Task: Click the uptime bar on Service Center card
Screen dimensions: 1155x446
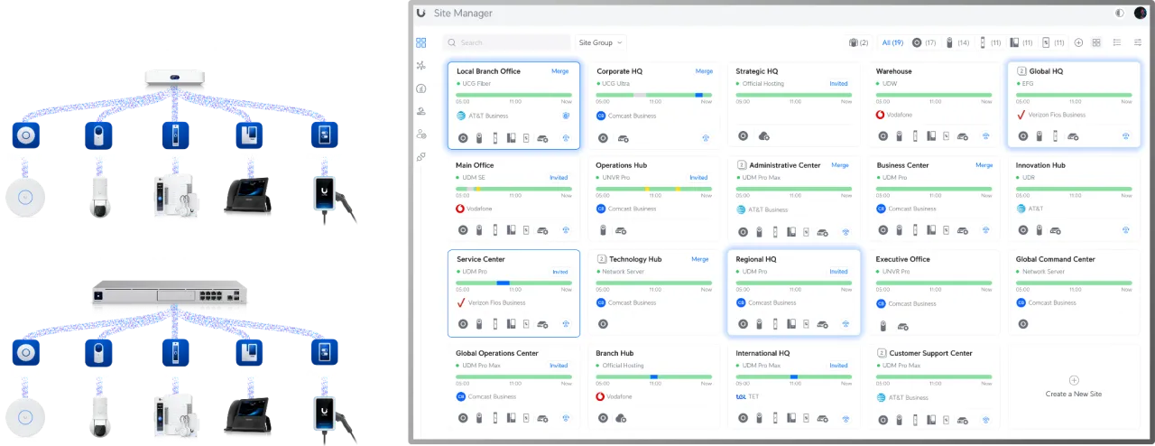Action: [513, 283]
